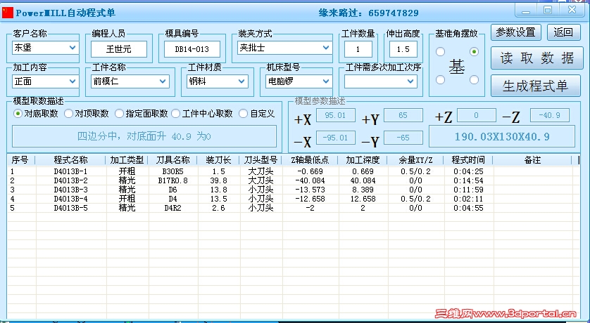
Task: Open 工件需多次加工次序 dropdown
Action: coord(381,81)
